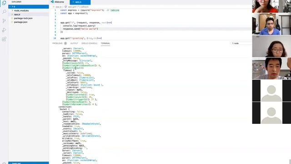Click the app.js file icon in Explorer
This screenshot has width=291, height=164.
(x=12, y=14)
